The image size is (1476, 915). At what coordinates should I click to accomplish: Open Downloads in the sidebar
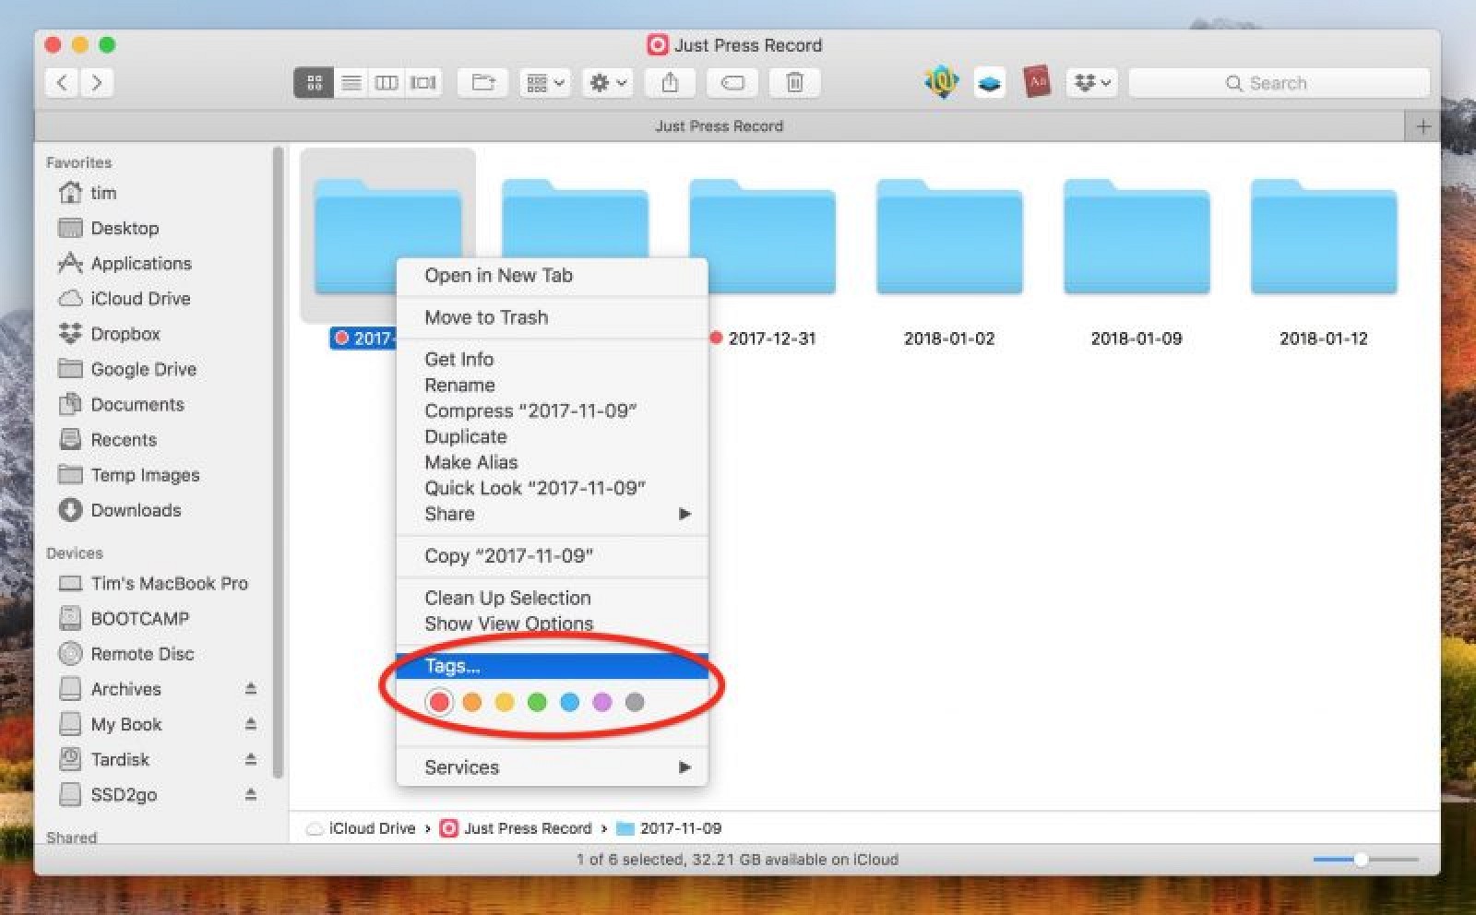tap(136, 510)
